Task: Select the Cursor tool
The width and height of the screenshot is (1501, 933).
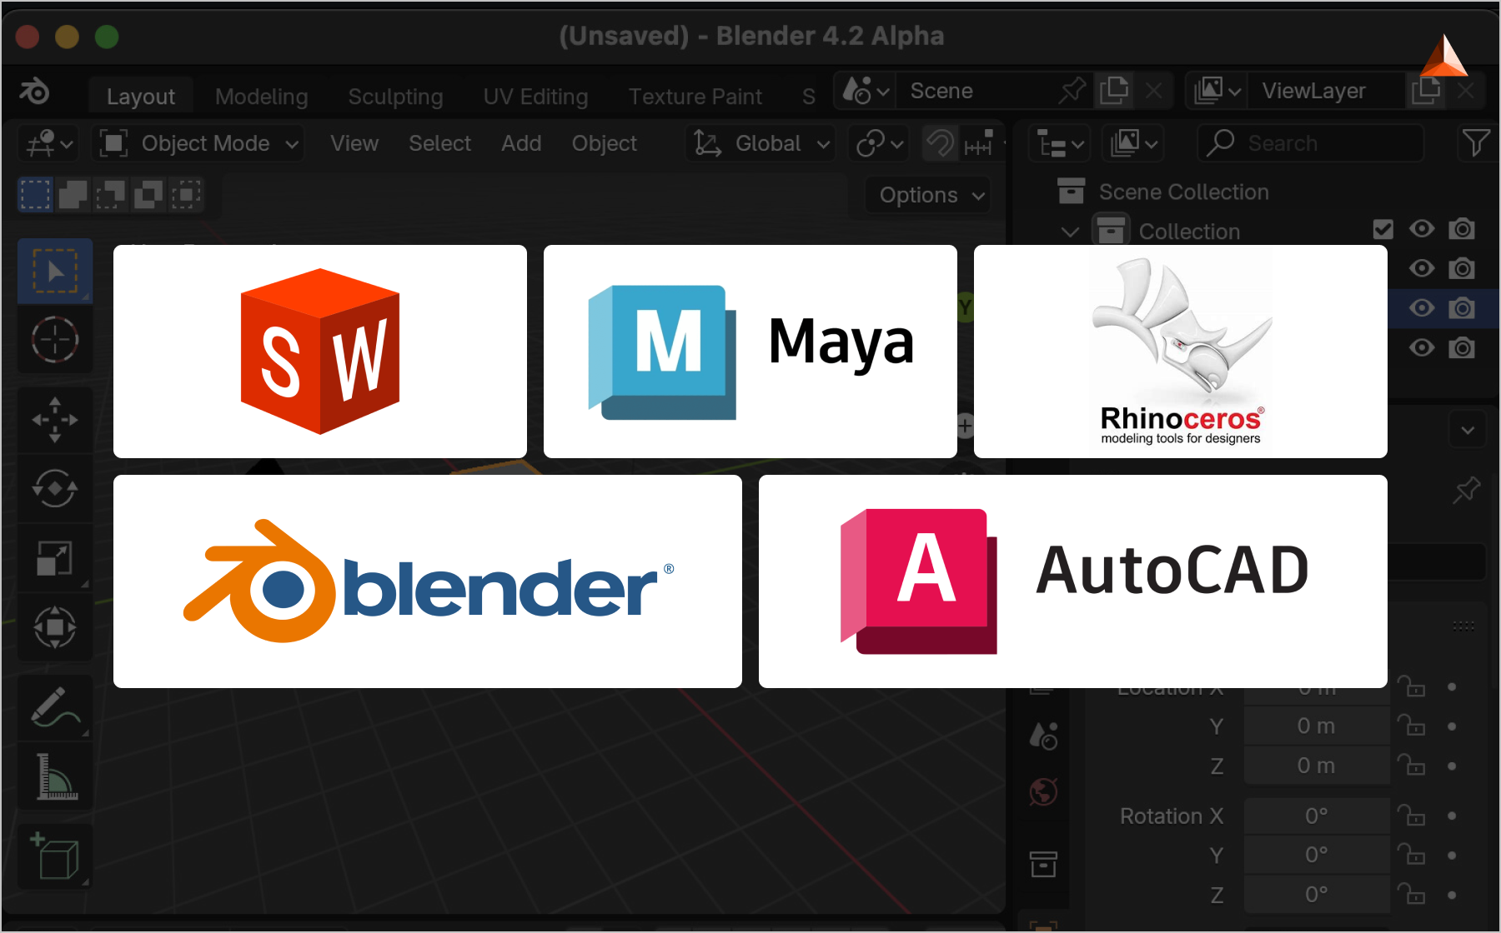Action: (x=54, y=341)
